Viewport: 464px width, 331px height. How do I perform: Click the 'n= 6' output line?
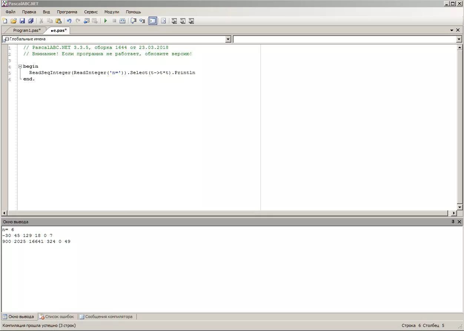point(8,230)
